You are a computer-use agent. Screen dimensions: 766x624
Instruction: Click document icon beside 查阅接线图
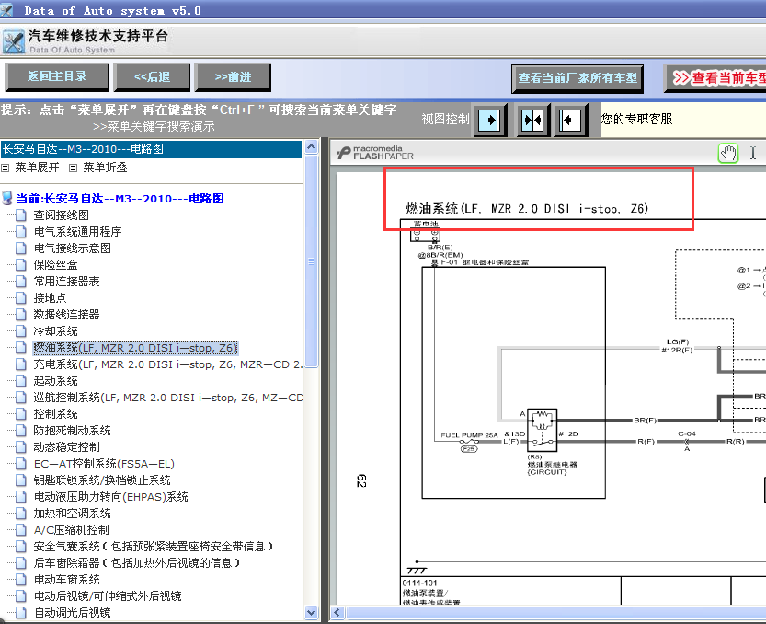coord(20,215)
